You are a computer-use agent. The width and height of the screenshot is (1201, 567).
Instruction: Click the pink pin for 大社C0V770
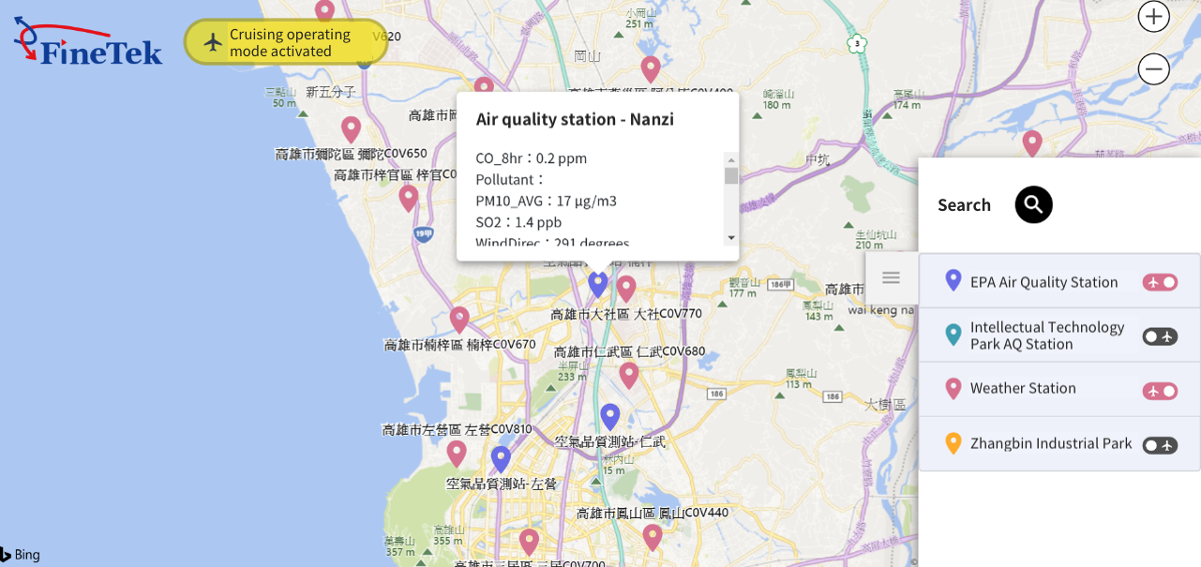coord(626,288)
